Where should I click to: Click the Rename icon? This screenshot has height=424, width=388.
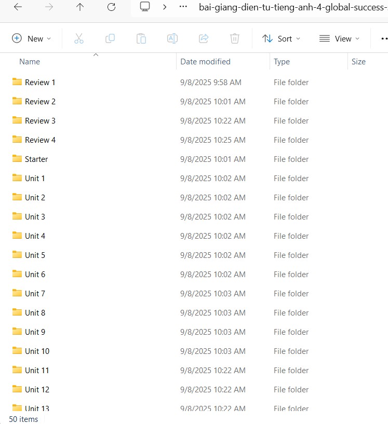[x=172, y=38]
